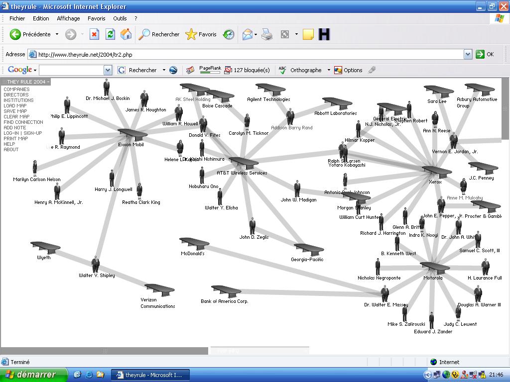510x382 pixels.
Task: Click the Marilyn Carlson Nelson director figure
Action: click(35, 168)
